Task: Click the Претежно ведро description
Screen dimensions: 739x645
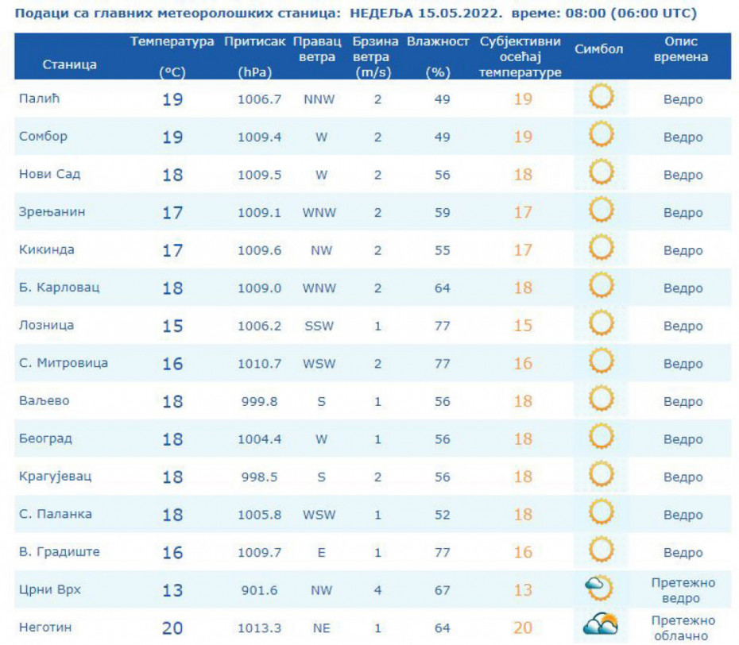Action: [683, 590]
